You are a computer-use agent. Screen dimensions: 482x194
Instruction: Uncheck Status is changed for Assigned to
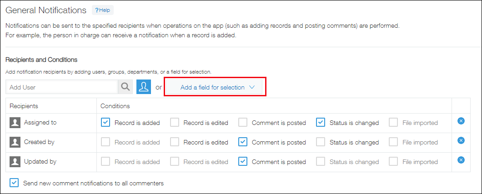pos(321,122)
